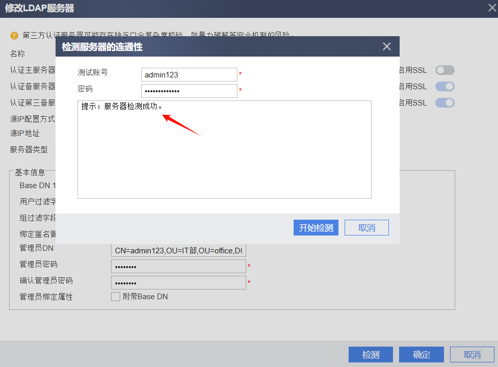Confirm with the 确定 button

[x=421, y=355]
